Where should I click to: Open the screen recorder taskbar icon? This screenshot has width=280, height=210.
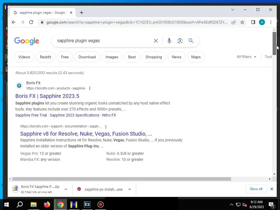[x=101, y=205]
